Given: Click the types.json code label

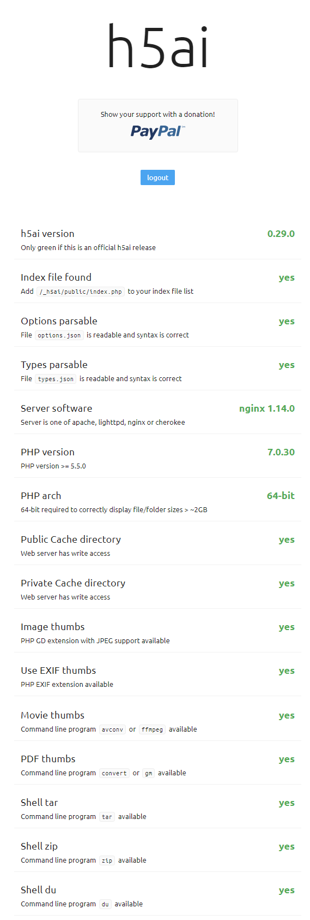Looking at the screenshot, I should [56, 379].
